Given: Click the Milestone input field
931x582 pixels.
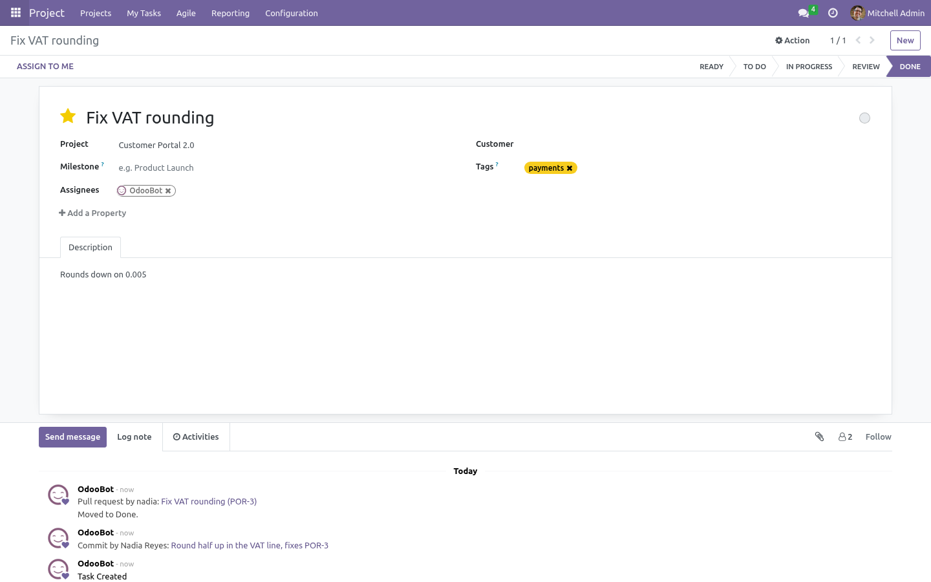Looking at the screenshot, I should (284, 168).
